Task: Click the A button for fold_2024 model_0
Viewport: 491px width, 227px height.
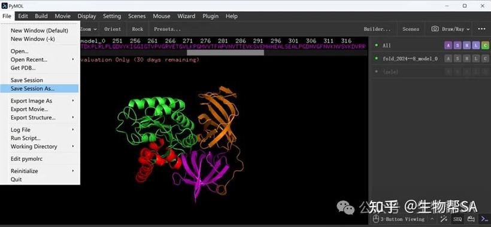Action: [448, 59]
